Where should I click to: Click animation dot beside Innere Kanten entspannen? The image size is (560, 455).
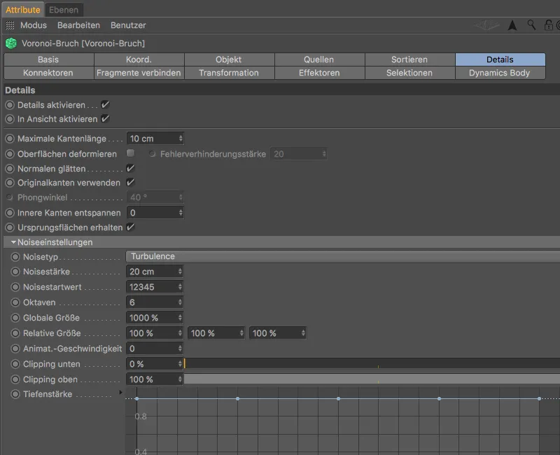coord(10,213)
